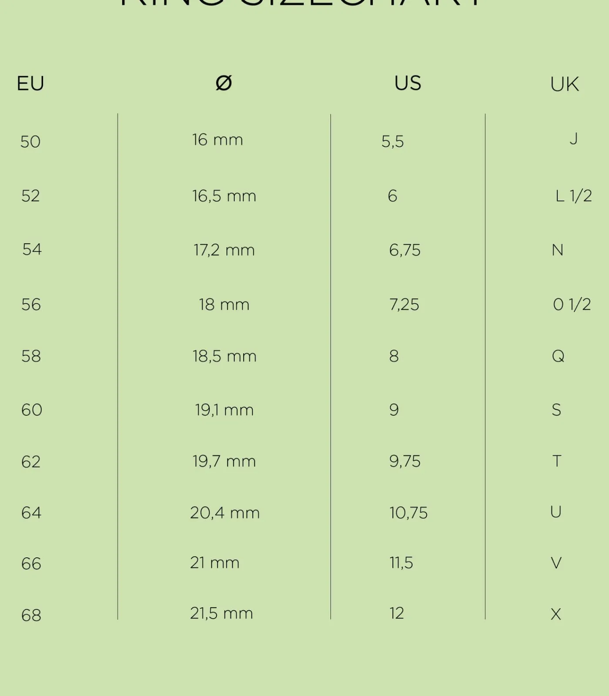The height and width of the screenshot is (696, 609).
Task: Click the 20,4 mm diameter value
Action: (x=224, y=513)
